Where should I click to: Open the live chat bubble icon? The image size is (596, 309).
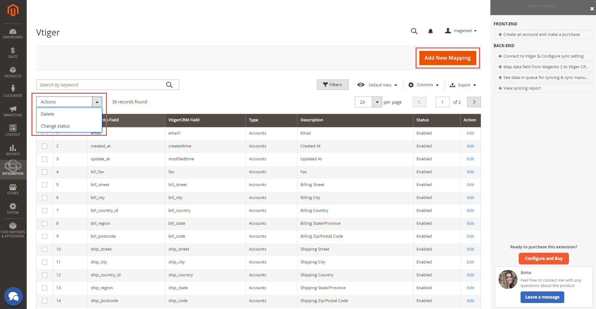14,296
